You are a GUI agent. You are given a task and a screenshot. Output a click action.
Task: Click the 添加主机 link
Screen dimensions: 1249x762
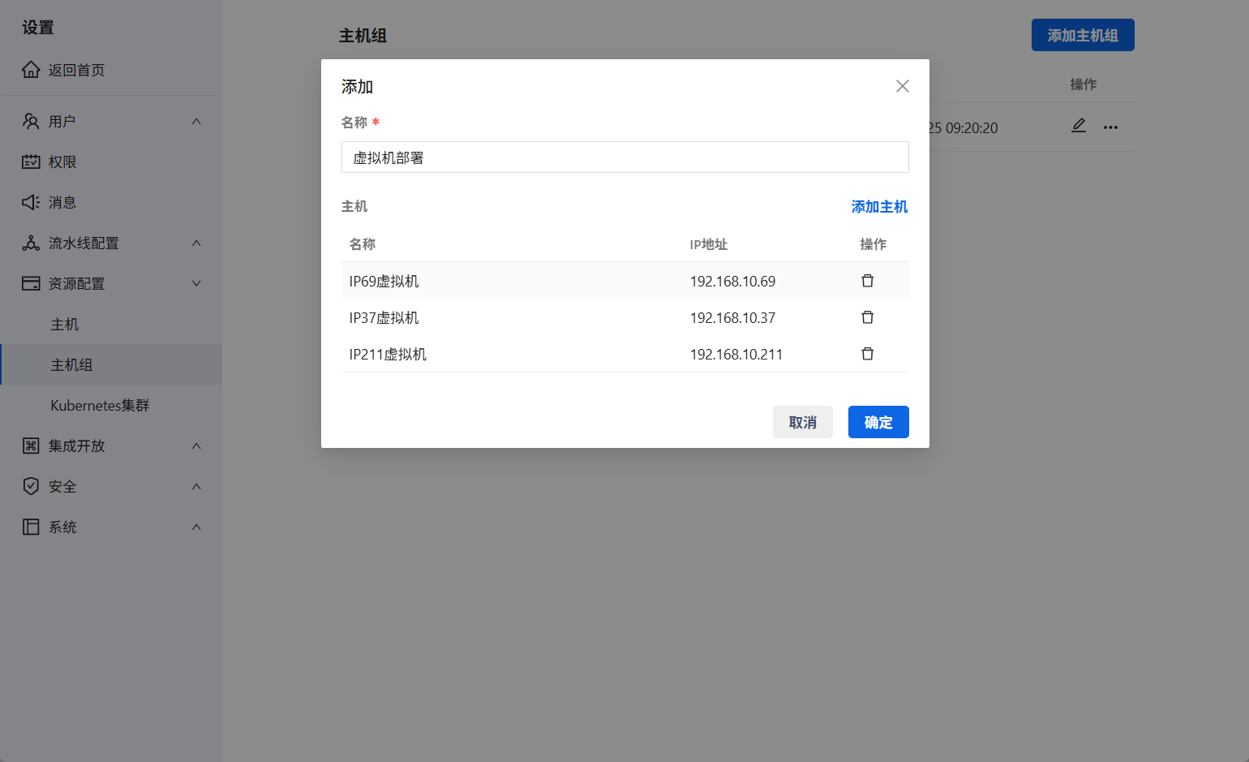click(879, 207)
